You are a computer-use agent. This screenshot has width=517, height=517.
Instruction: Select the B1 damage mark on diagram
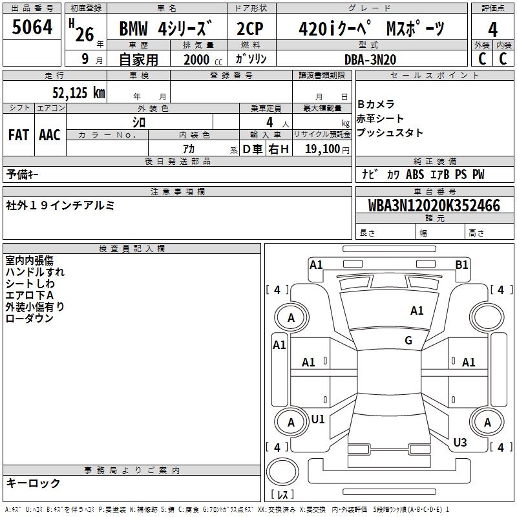pos(461,264)
